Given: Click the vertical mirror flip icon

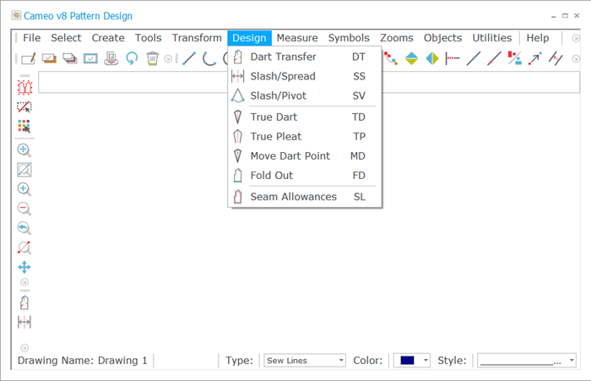Looking at the screenshot, I should tap(412, 58).
